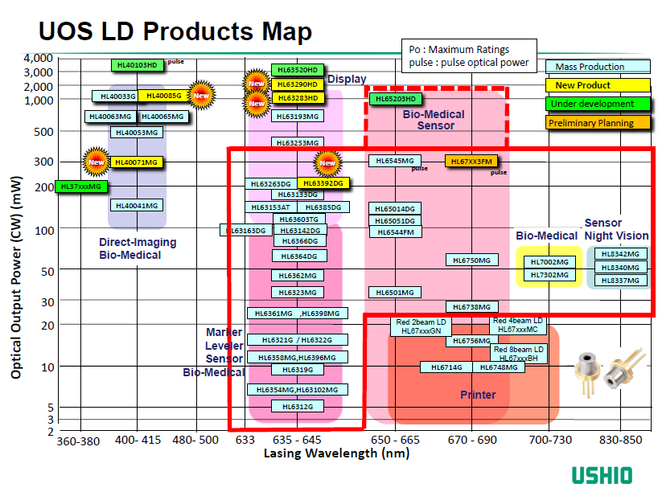Select the HL63142DG product box

300,230
